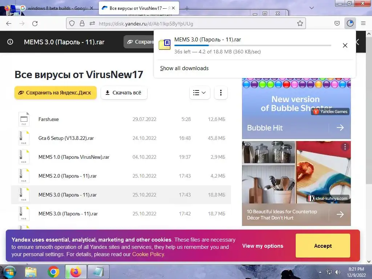Click the Bubble Hit arrow button

pyautogui.click(x=340, y=128)
